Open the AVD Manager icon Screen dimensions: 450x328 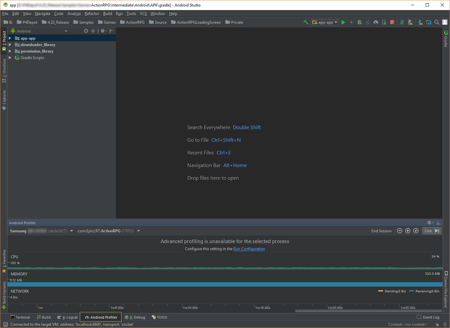[x=410, y=22]
